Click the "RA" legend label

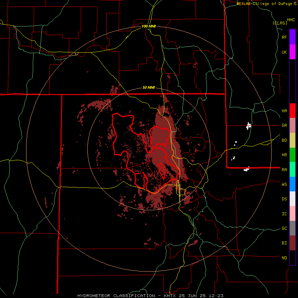point(284,170)
